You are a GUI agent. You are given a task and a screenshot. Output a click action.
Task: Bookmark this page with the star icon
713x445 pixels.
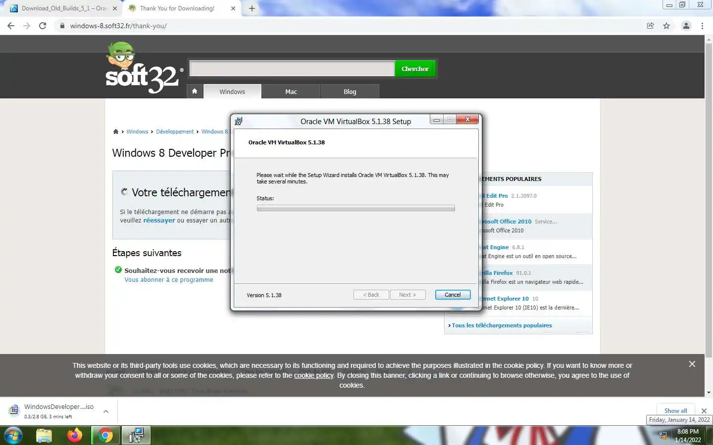666,26
